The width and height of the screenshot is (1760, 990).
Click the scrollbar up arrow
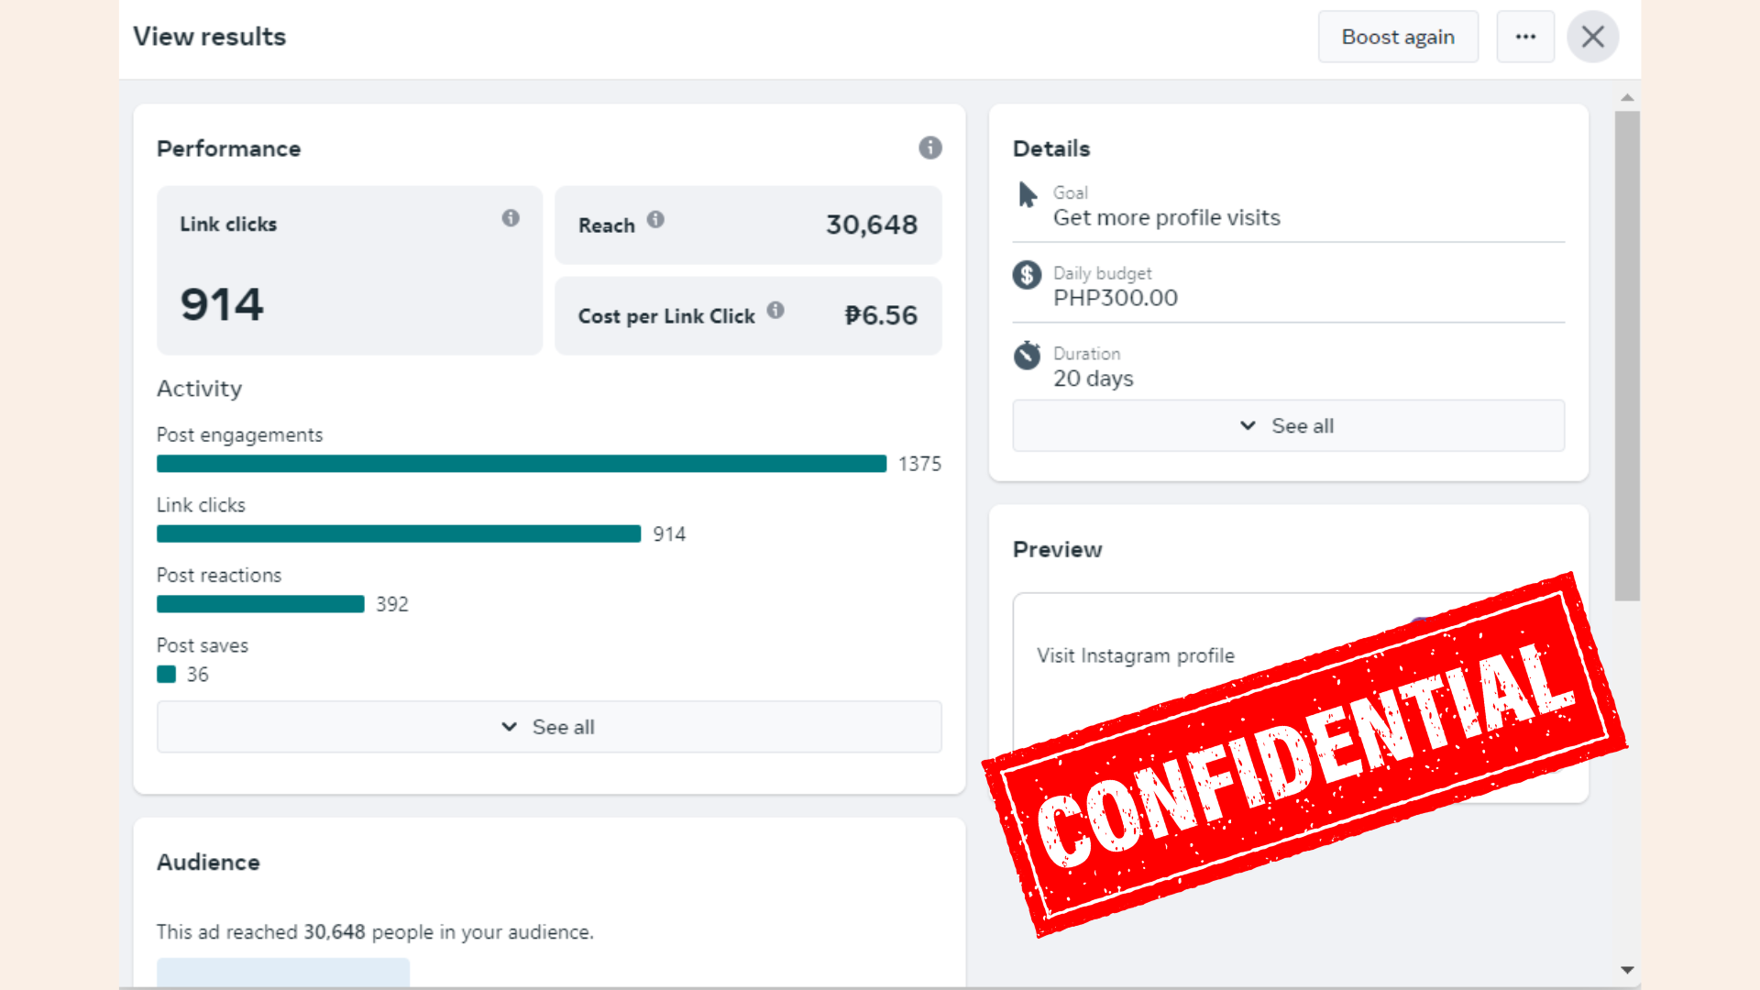(x=1627, y=97)
